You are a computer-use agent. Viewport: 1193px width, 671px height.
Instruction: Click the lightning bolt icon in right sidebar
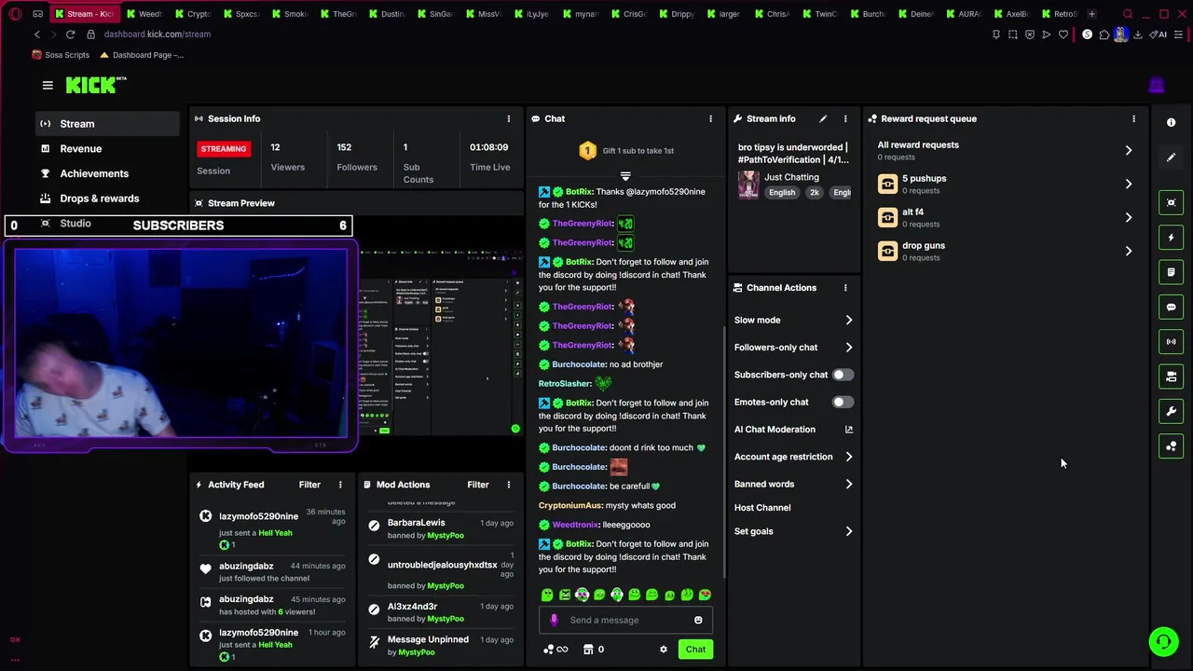pos(1172,238)
